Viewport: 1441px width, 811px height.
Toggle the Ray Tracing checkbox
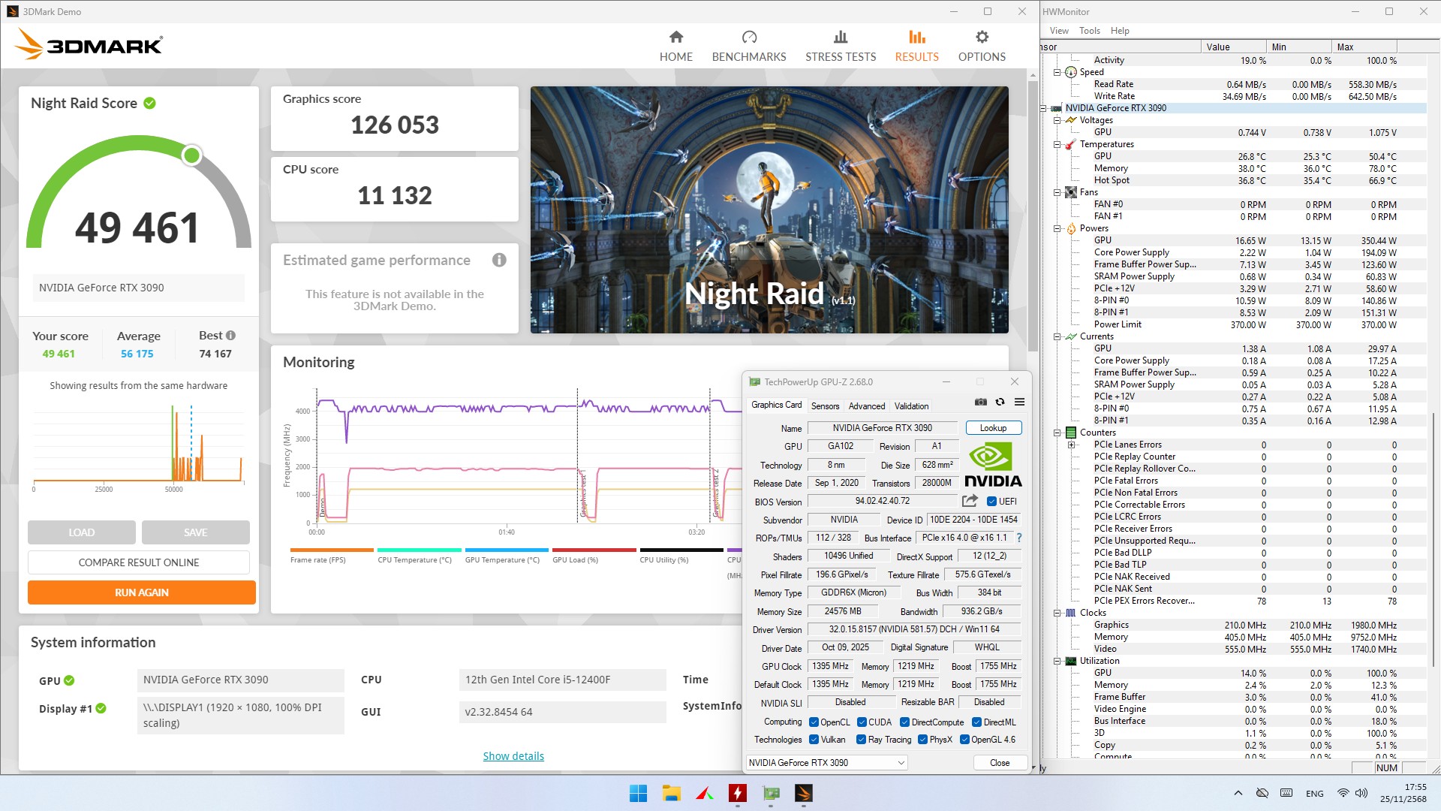pos(862,740)
